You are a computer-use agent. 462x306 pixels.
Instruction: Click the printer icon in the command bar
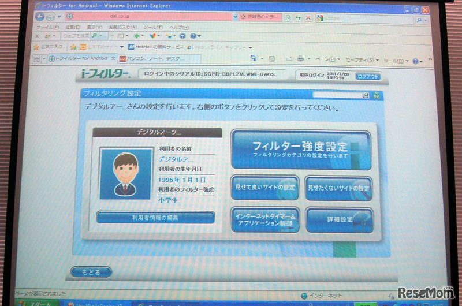tap(300, 59)
